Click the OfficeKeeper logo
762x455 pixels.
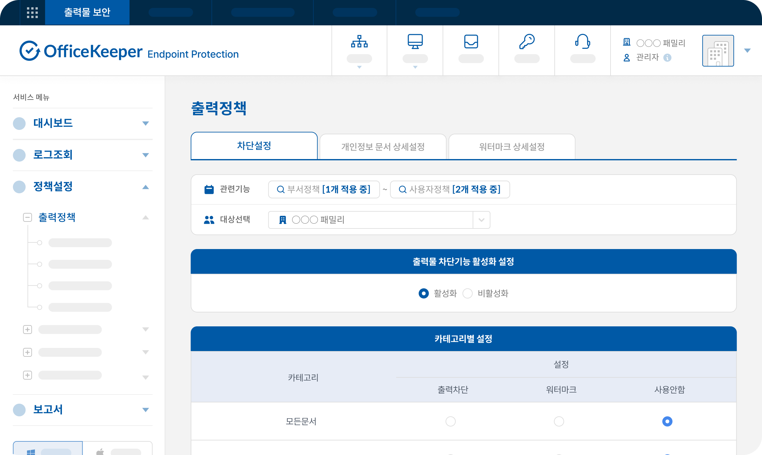pyautogui.click(x=81, y=51)
